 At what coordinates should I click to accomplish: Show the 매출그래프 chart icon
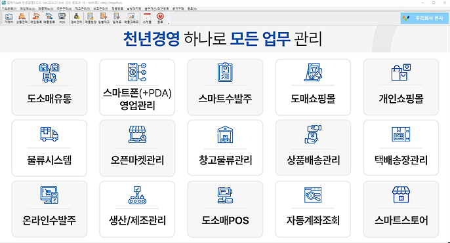point(131,18)
